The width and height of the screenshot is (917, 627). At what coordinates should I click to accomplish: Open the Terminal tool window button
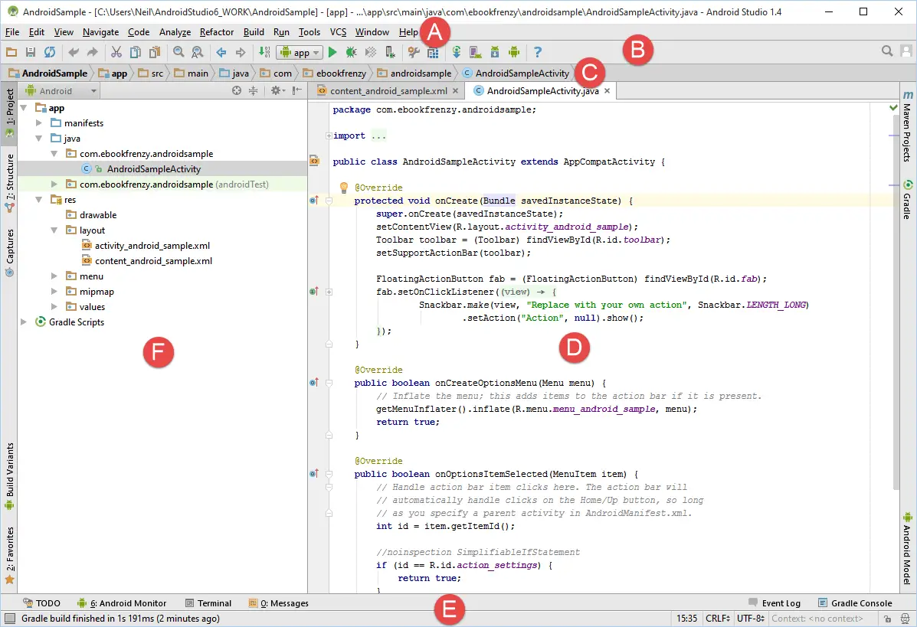click(x=207, y=603)
